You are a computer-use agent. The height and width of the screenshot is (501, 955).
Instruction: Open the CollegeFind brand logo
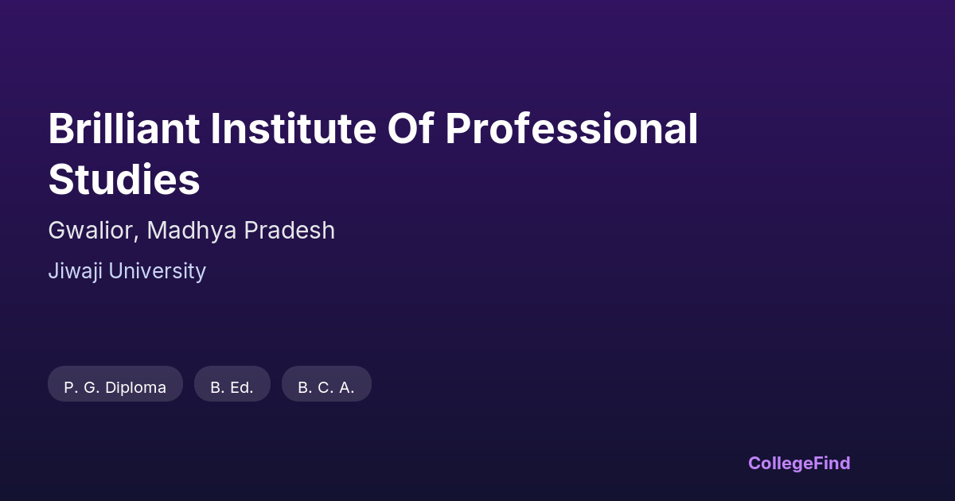click(799, 463)
